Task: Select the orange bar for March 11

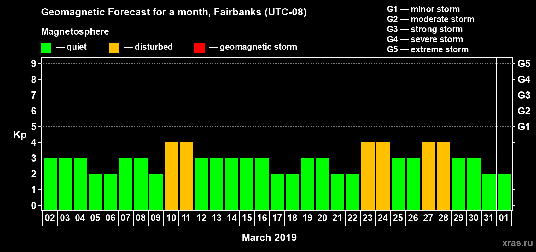Action: 186,176
